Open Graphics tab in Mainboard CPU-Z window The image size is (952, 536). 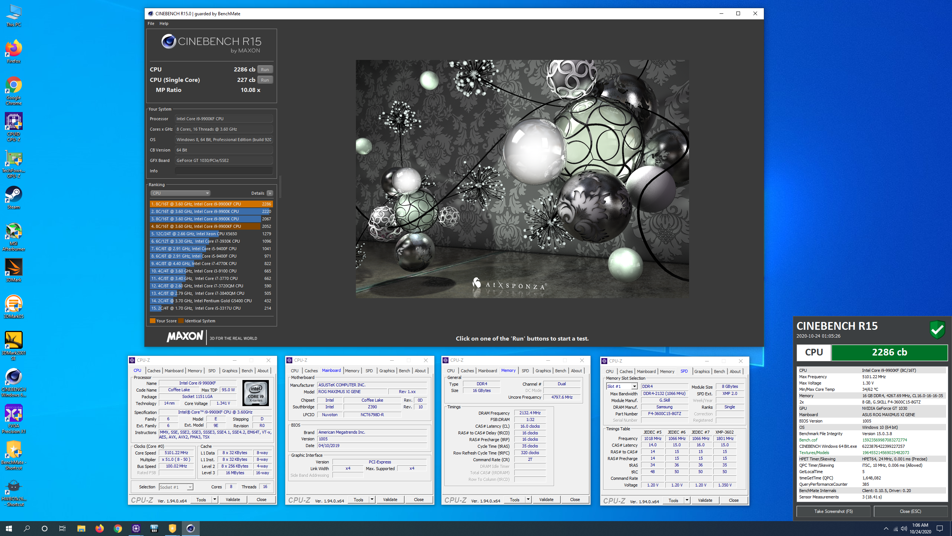click(387, 371)
